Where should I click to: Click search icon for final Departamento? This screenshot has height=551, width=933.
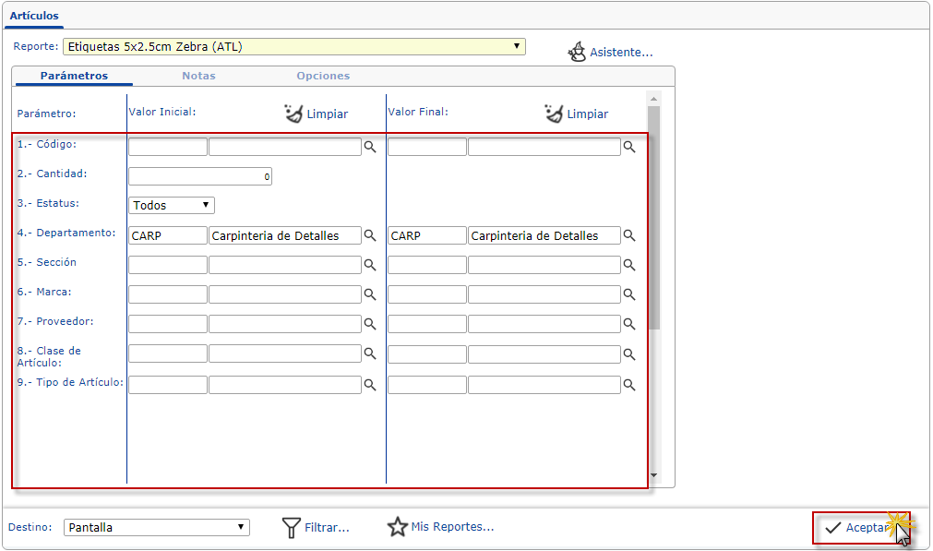[629, 235]
